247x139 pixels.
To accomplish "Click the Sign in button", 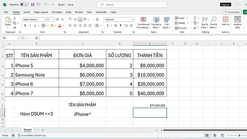I will point(226,5).
